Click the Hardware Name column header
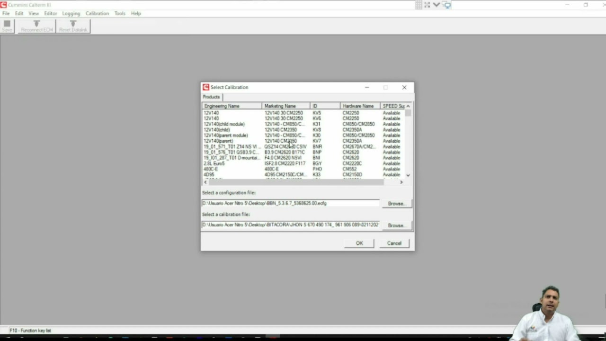The image size is (606, 341). click(x=360, y=106)
